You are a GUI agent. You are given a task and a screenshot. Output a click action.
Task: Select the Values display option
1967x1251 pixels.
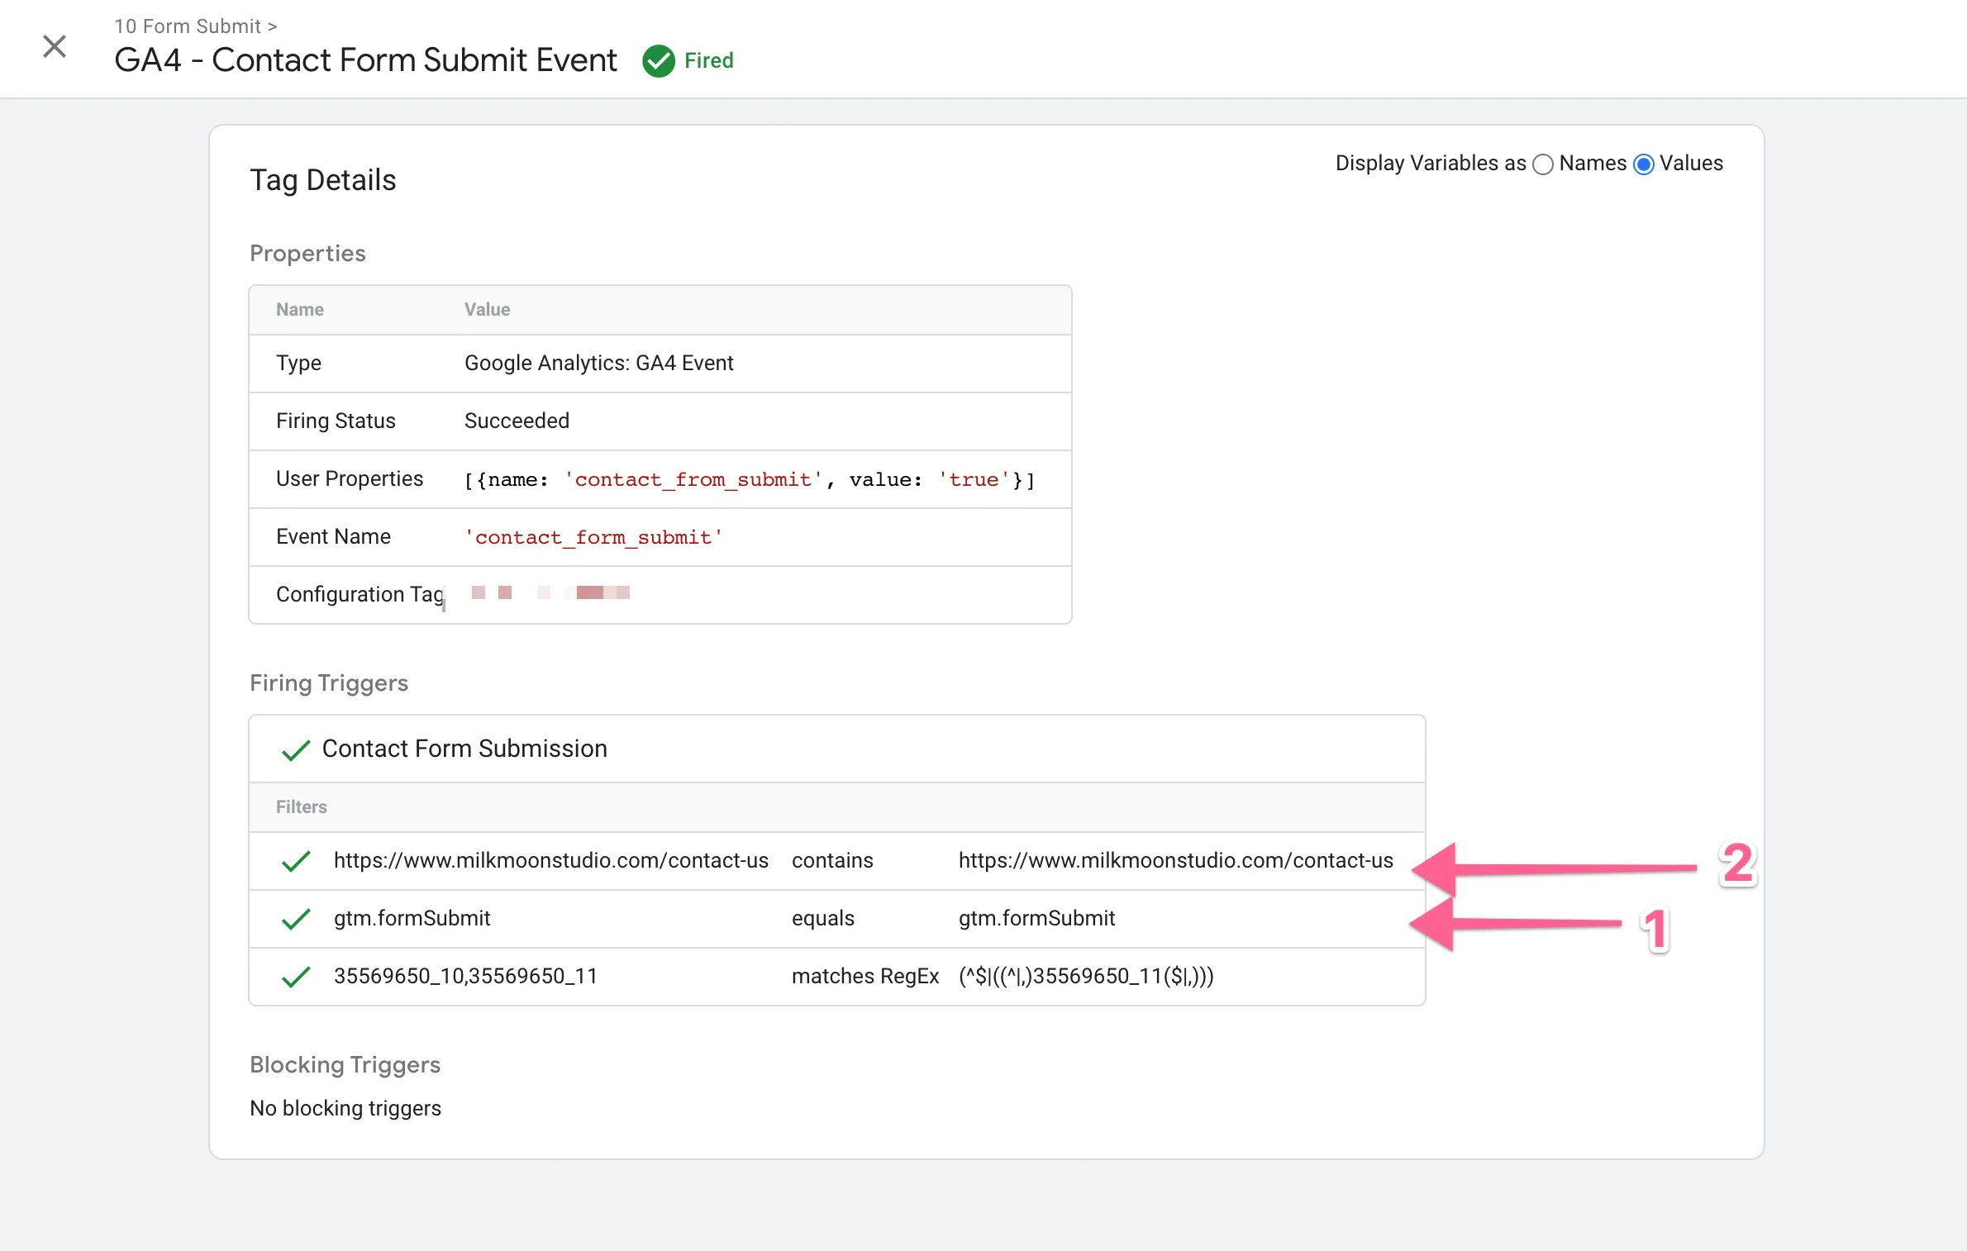click(x=1644, y=164)
